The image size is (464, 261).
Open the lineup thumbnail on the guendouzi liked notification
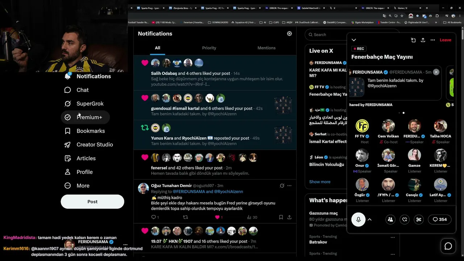283,105
